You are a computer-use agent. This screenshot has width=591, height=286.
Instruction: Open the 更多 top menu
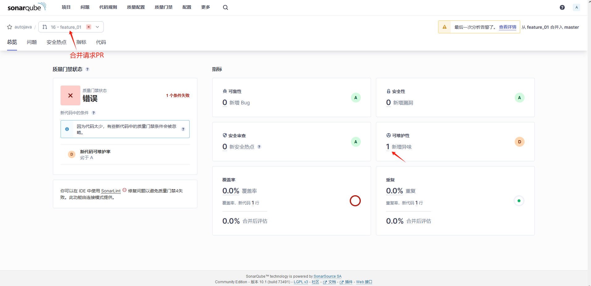(x=206, y=7)
